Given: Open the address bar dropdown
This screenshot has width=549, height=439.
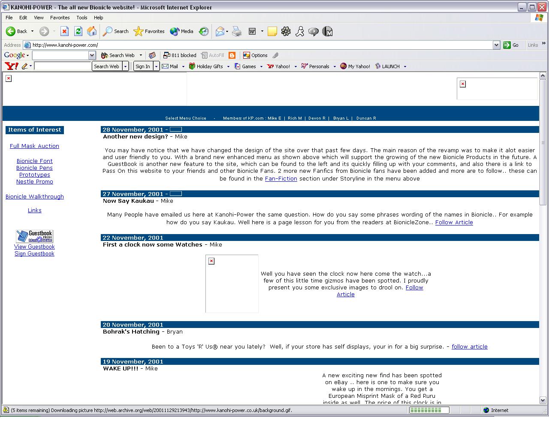Looking at the screenshot, I should click(x=496, y=45).
